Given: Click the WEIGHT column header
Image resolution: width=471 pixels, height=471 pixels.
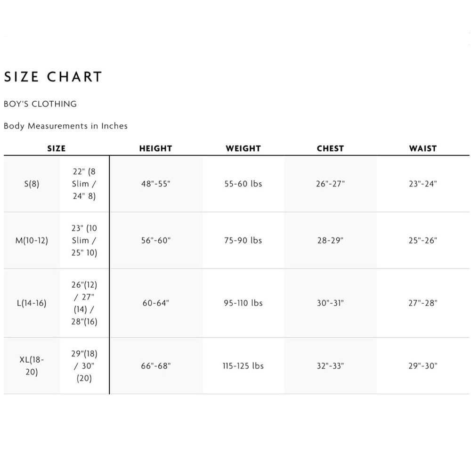Looking at the screenshot, I should pos(244,148).
